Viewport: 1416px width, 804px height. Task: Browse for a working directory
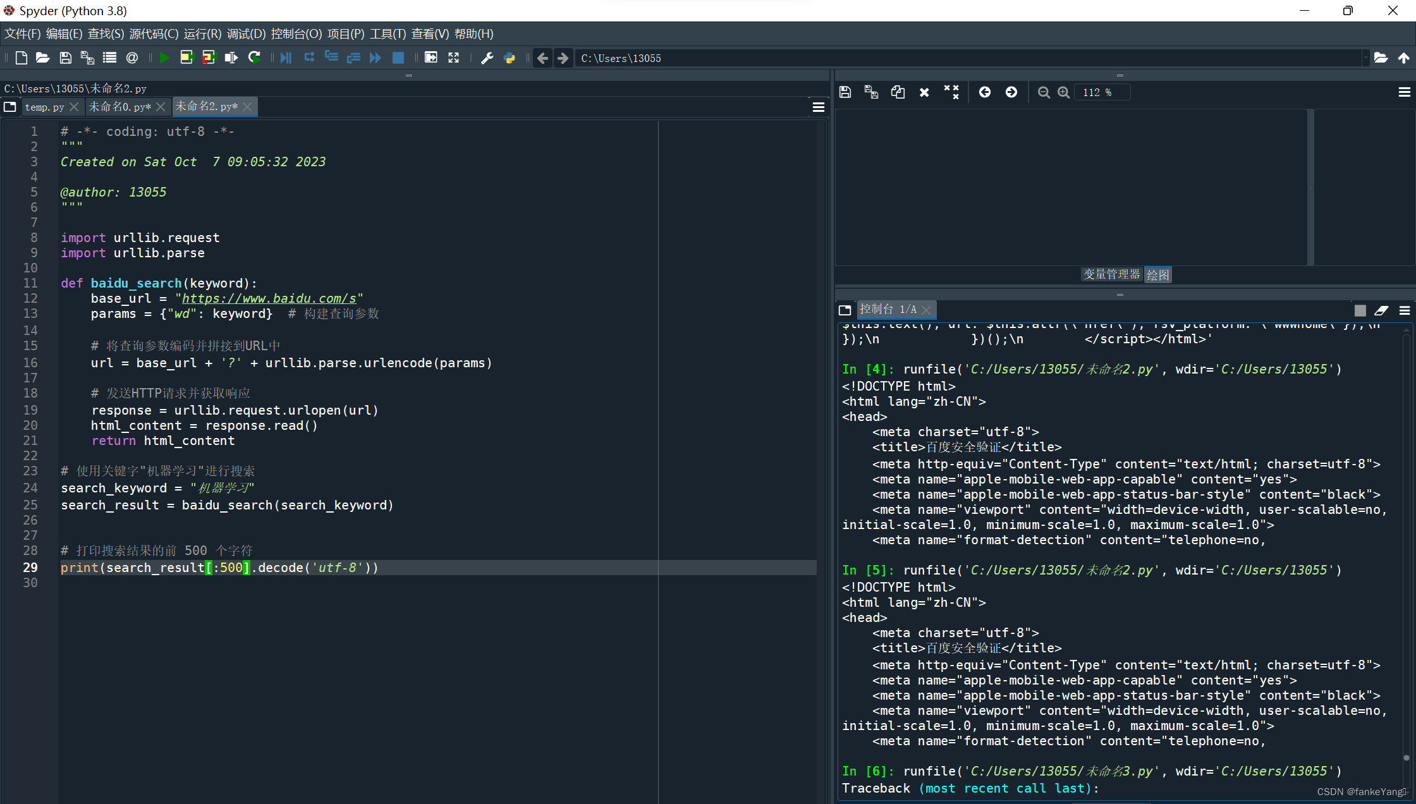click(x=1381, y=58)
